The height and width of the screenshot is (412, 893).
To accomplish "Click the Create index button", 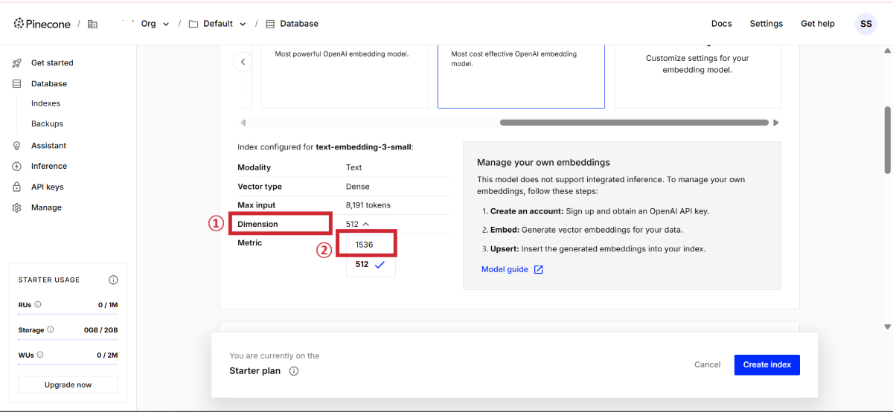I will 766,364.
